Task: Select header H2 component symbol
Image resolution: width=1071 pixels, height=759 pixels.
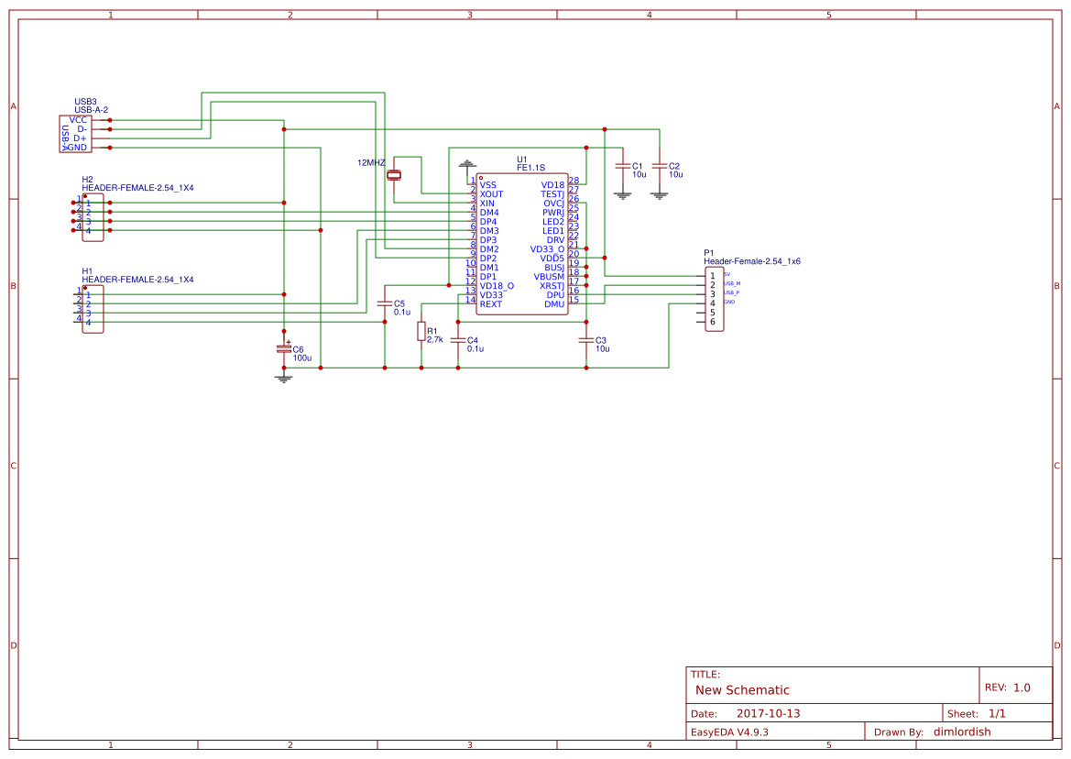Action: tap(94, 217)
